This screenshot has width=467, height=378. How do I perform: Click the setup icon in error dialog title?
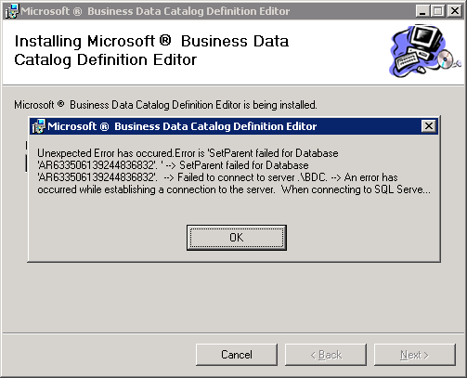pyautogui.click(x=39, y=126)
